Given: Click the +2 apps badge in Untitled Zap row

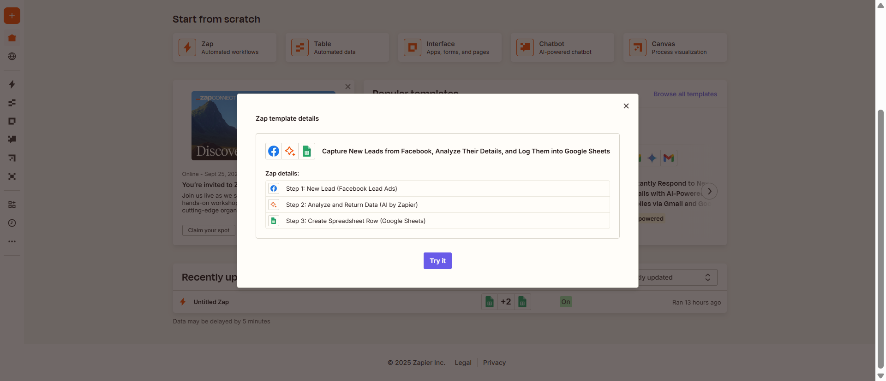Looking at the screenshot, I should [x=506, y=302].
